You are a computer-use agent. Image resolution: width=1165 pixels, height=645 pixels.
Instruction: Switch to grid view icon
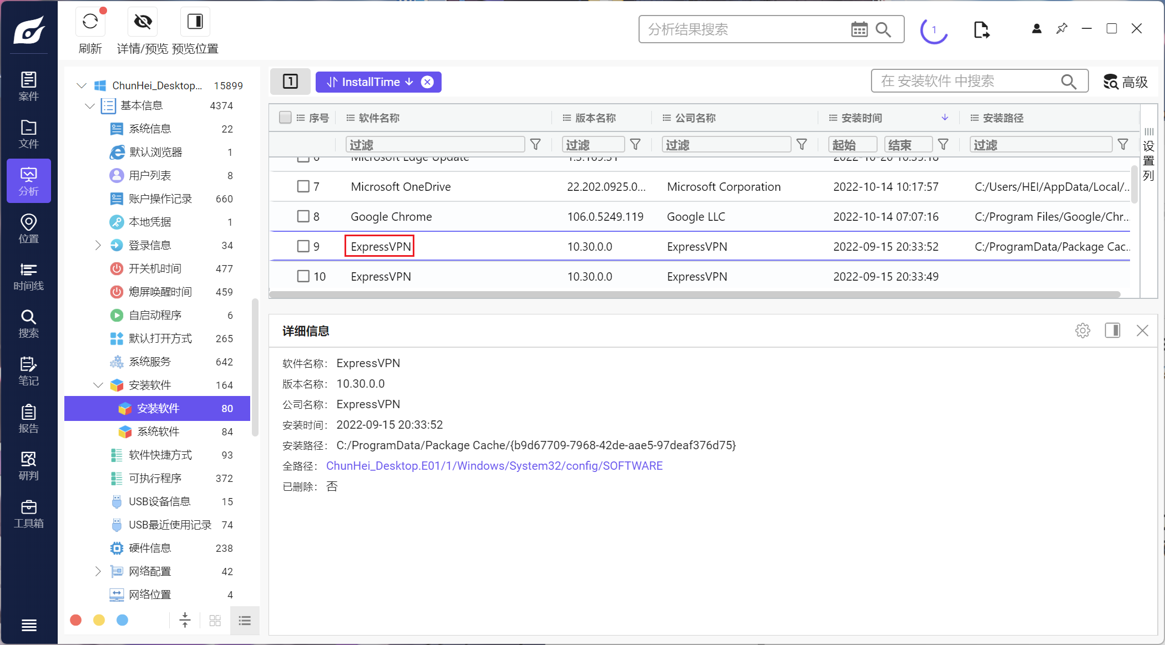(215, 620)
